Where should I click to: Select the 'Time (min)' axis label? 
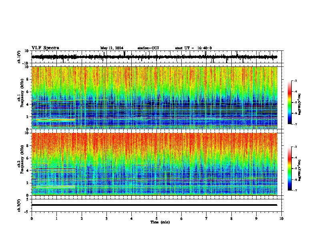160,222
